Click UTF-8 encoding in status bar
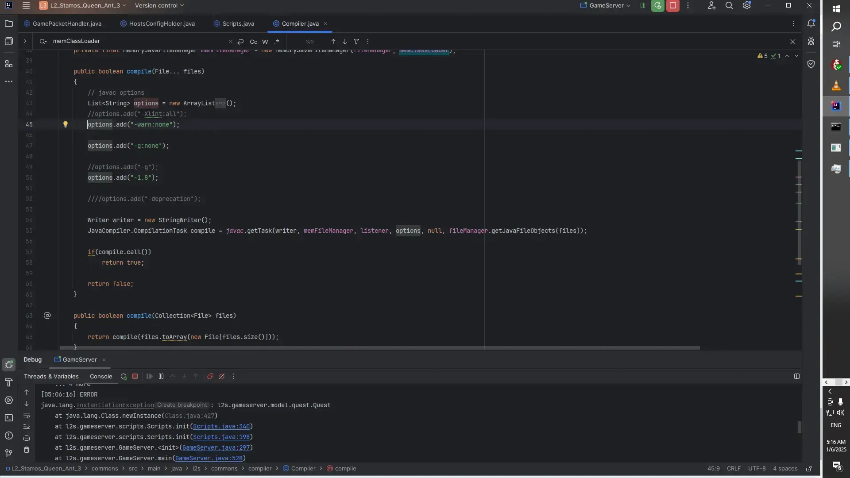 [757, 469]
